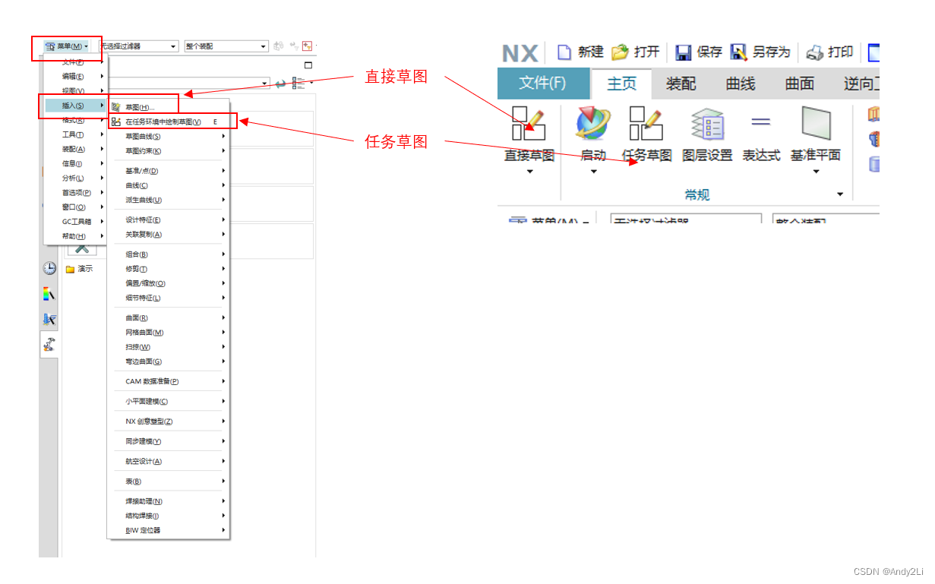Open the 首选项(P) menu item

pyautogui.click(x=75, y=192)
